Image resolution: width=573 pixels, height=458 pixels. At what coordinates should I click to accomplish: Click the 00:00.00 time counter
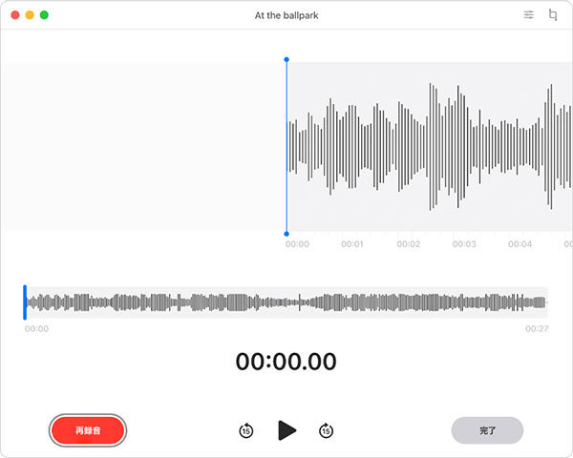coord(286,362)
